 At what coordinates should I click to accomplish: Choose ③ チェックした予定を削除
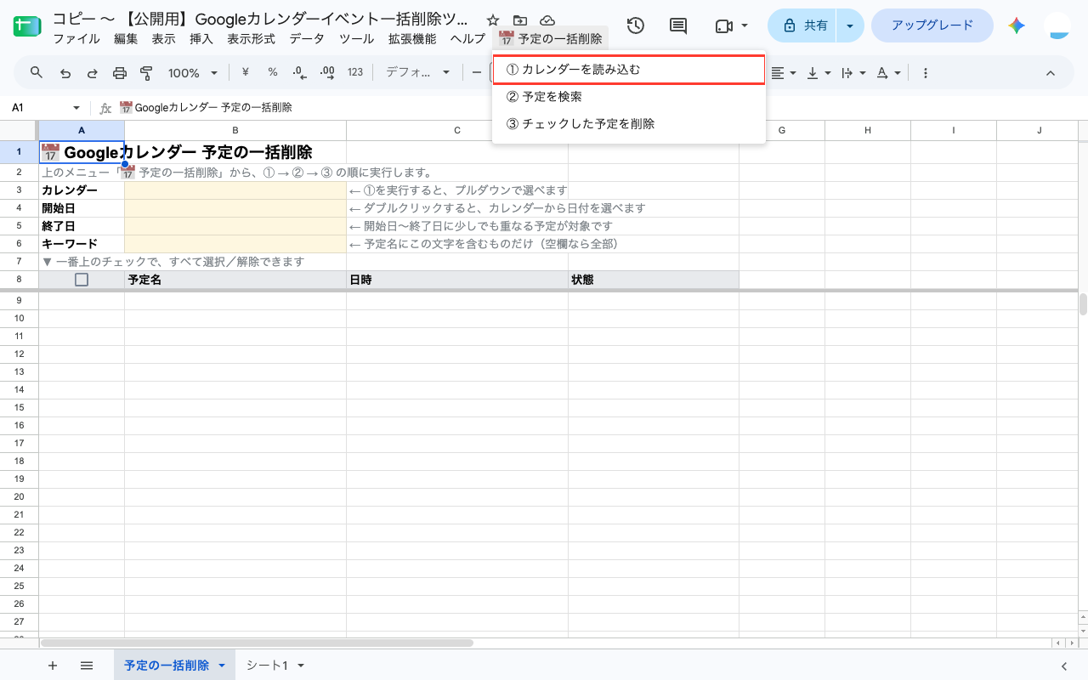[629, 124]
